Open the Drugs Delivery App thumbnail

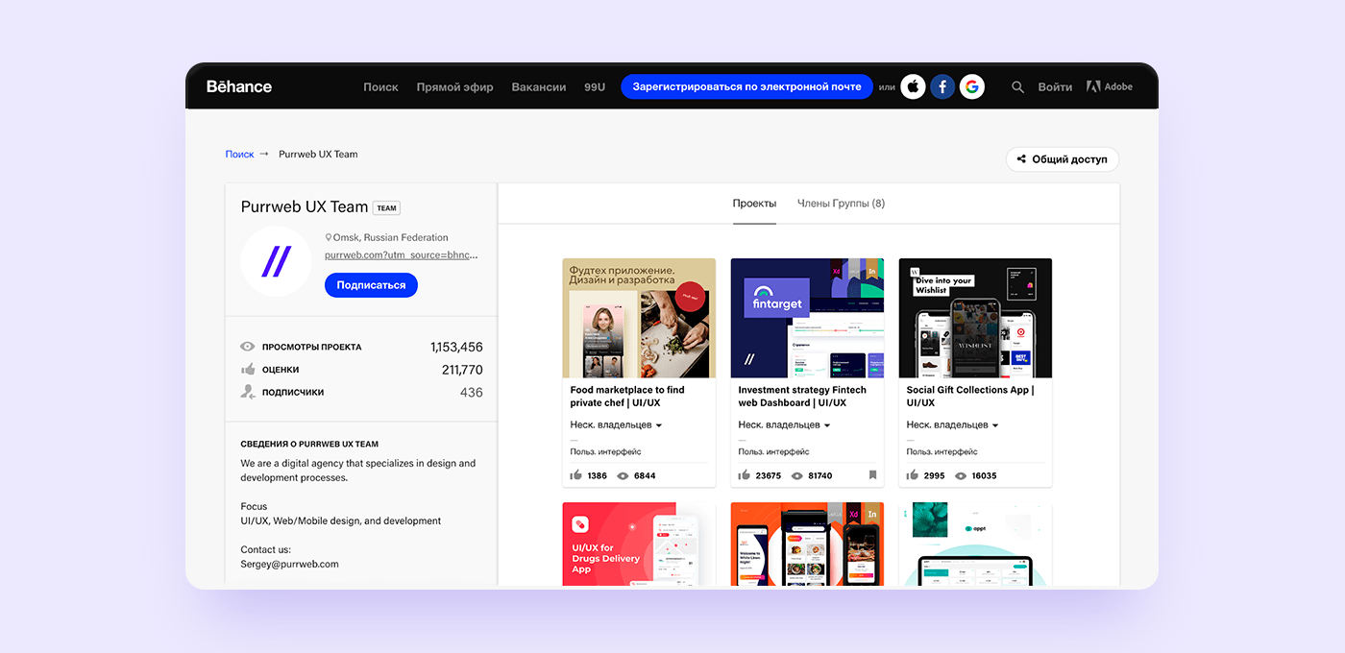pyautogui.click(x=639, y=544)
